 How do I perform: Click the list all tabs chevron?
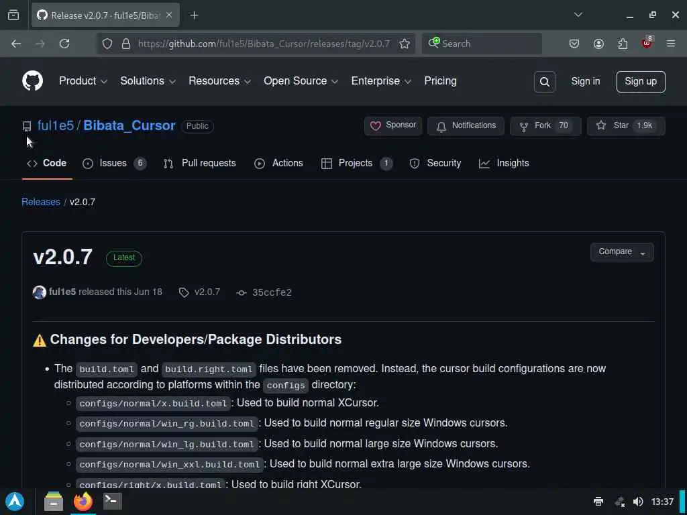coord(578,15)
